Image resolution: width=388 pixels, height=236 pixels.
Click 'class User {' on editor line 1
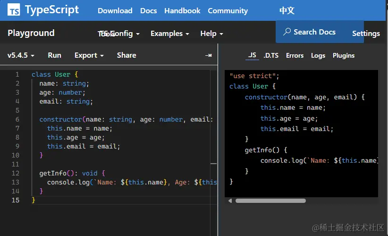point(55,74)
